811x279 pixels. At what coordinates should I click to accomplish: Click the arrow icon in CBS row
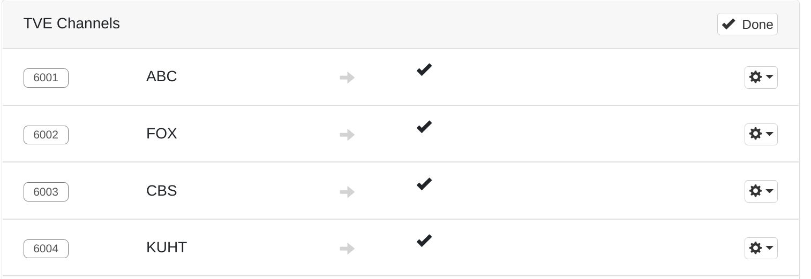point(347,192)
